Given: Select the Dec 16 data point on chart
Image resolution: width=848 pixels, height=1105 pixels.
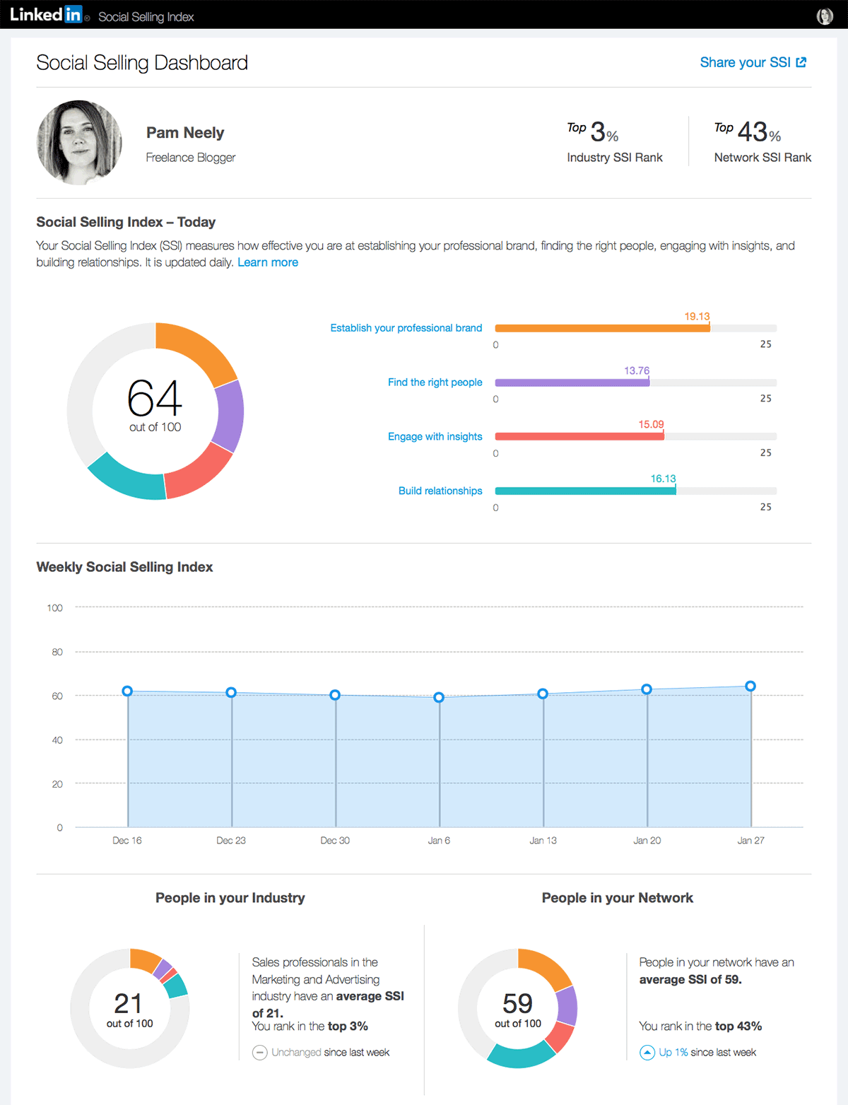Looking at the screenshot, I should (127, 691).
